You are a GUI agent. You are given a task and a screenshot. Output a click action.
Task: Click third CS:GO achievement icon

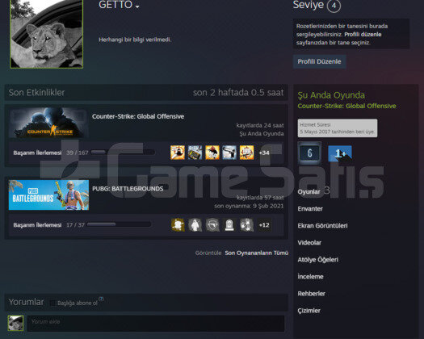pyautogui.click(x=212, y=153)
